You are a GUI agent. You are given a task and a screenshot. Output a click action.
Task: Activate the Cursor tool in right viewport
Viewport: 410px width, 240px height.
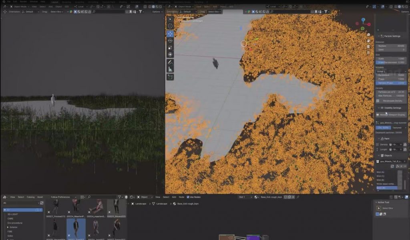[170, 26]
